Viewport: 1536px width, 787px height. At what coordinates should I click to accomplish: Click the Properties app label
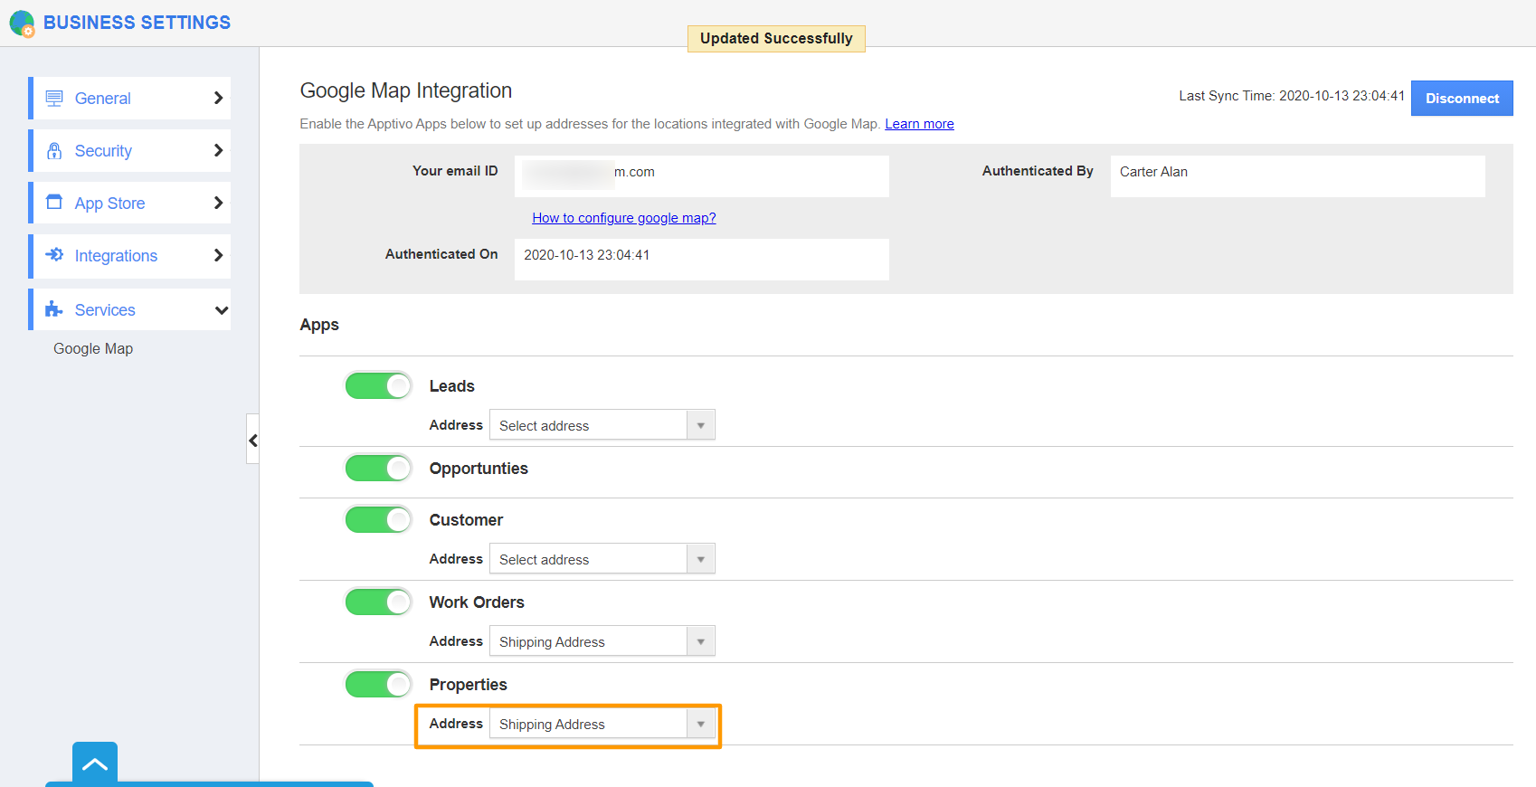point(469,685)
